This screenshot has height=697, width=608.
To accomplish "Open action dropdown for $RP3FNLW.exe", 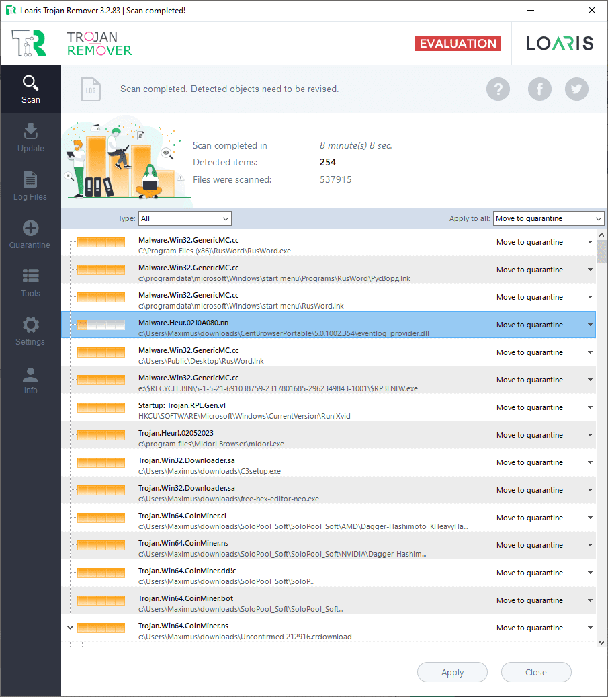I will click(590, 380).
